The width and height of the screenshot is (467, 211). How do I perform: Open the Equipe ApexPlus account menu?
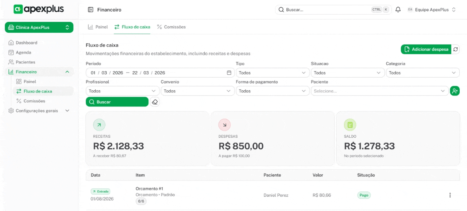(x=432, y=10)
